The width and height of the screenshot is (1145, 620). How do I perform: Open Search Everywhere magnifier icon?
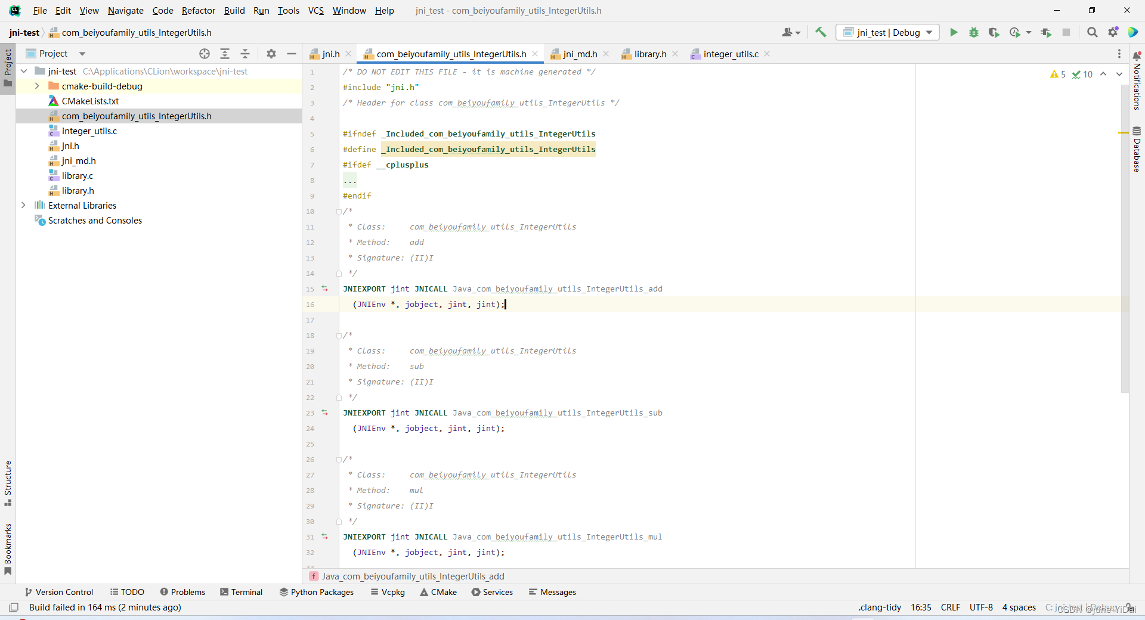(x=1093, y=32)
